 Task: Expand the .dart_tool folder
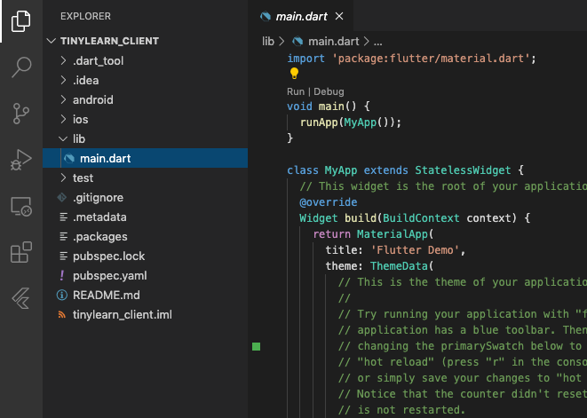point(63,60)
